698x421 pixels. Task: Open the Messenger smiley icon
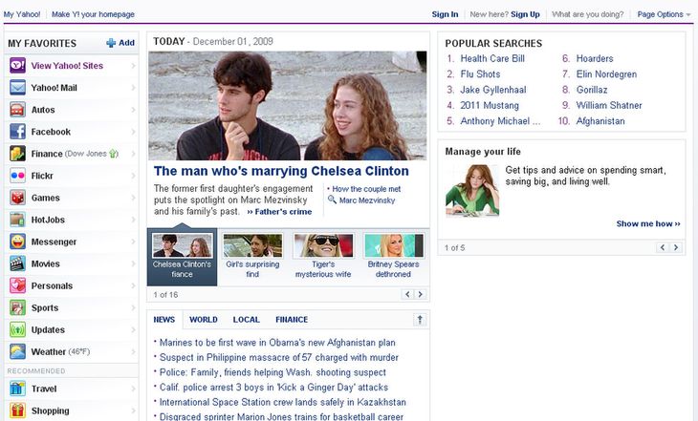coord(17,242)
